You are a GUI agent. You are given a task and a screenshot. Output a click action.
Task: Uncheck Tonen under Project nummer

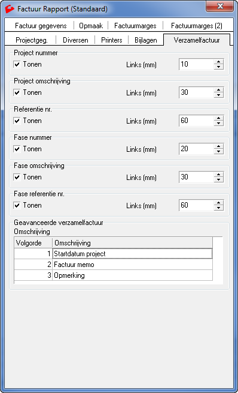tap(17, 64)
